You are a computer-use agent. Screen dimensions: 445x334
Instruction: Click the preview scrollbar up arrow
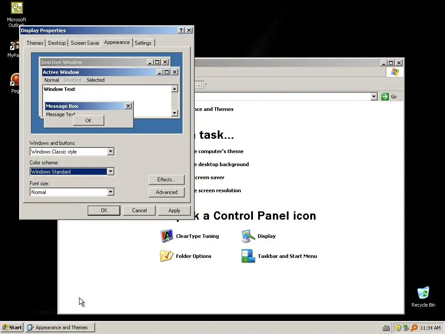click(175, 89)
